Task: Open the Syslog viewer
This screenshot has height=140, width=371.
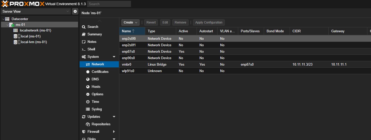Action: (97, 109)
